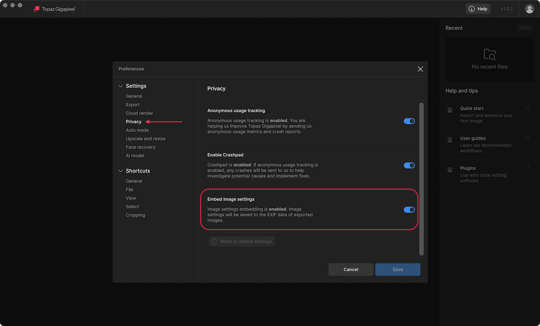Toggle Embed image settings switch

[x=409, y=210]
